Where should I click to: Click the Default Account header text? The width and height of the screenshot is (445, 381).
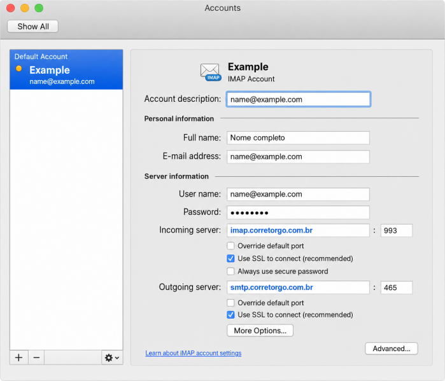pos(41,57)
